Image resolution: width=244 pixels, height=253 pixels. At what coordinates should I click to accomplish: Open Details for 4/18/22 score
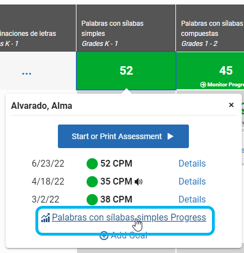click(192, 181)
